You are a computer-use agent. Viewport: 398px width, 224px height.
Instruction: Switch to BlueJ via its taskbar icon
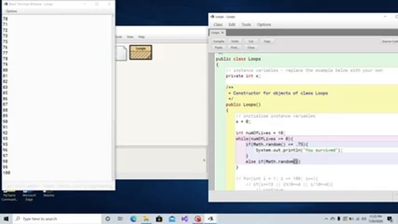[x=211, y=218]
